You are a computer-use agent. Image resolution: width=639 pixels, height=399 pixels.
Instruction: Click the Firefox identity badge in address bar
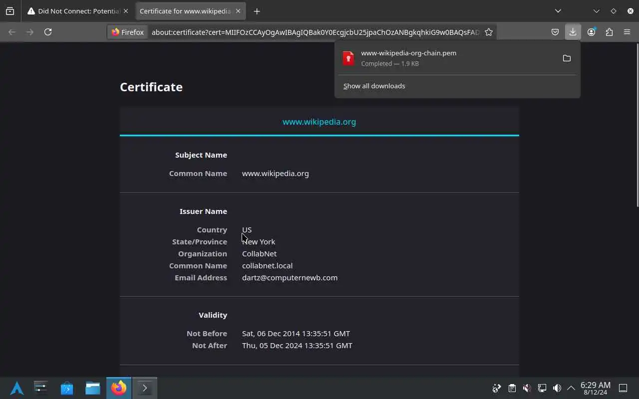[128, 32]
